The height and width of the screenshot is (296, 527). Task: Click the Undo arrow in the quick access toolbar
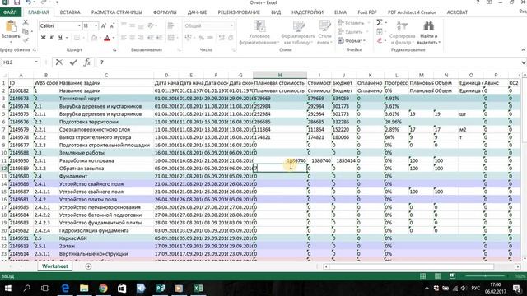click(x=28, y=2)
